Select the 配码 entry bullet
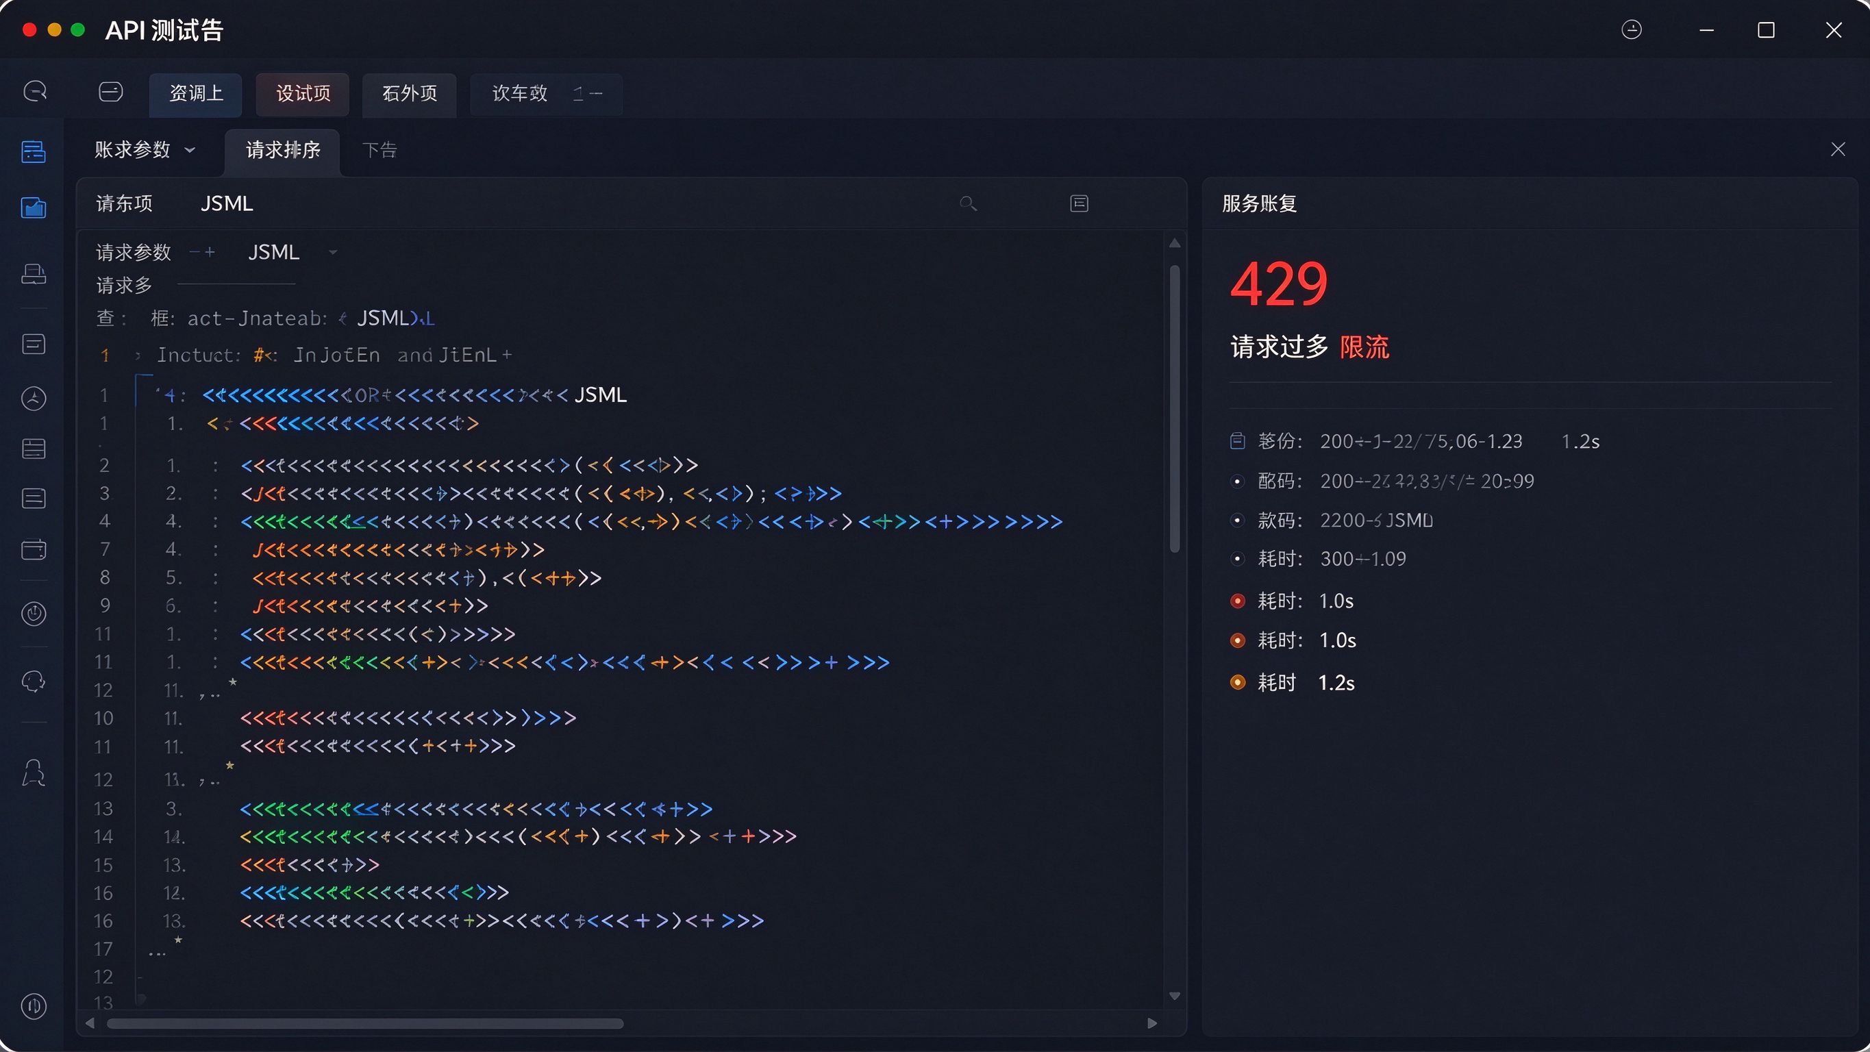Viewport: 1870px width, 1052px height. 1238,481
